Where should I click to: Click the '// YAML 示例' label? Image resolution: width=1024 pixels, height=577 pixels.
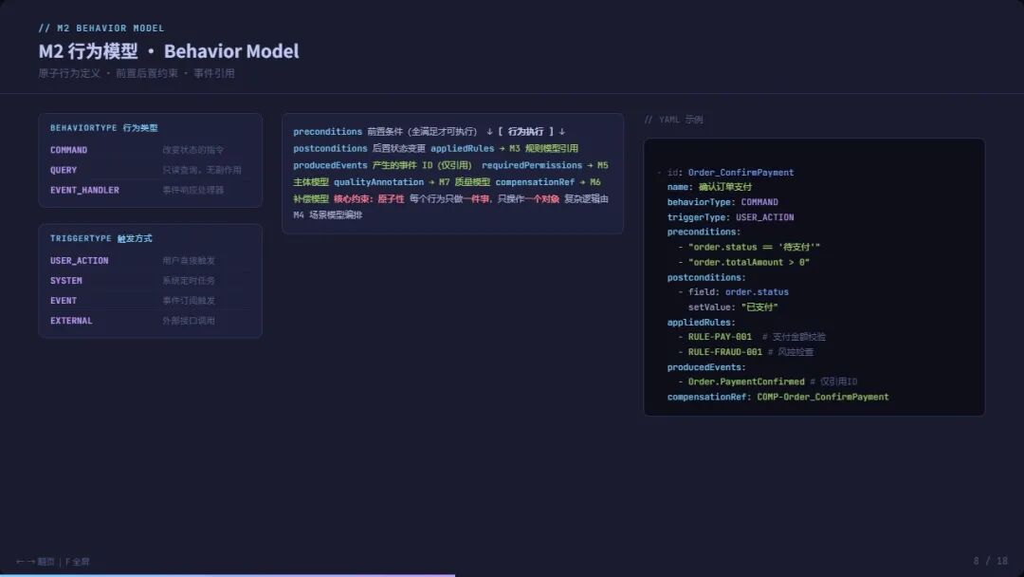click(673, 120)
